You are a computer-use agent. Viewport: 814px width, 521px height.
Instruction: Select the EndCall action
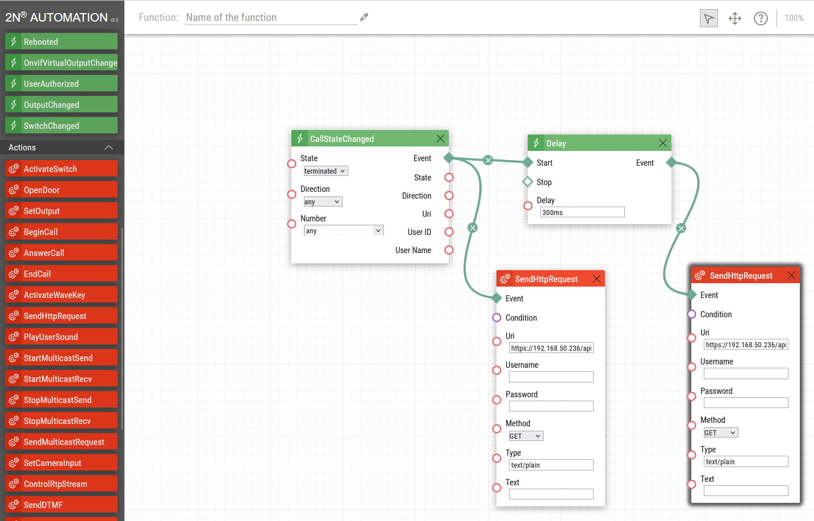(61, 274)
